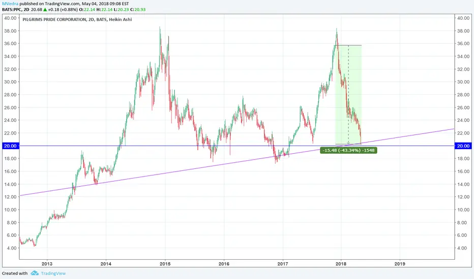This screenshot has width=474, height=279.
Task: Click the green up-triangle price change icon
Action: 45,9
